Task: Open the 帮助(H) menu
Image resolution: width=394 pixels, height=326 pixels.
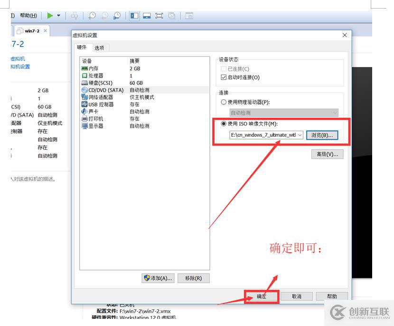Action: (x=28, y=16)
